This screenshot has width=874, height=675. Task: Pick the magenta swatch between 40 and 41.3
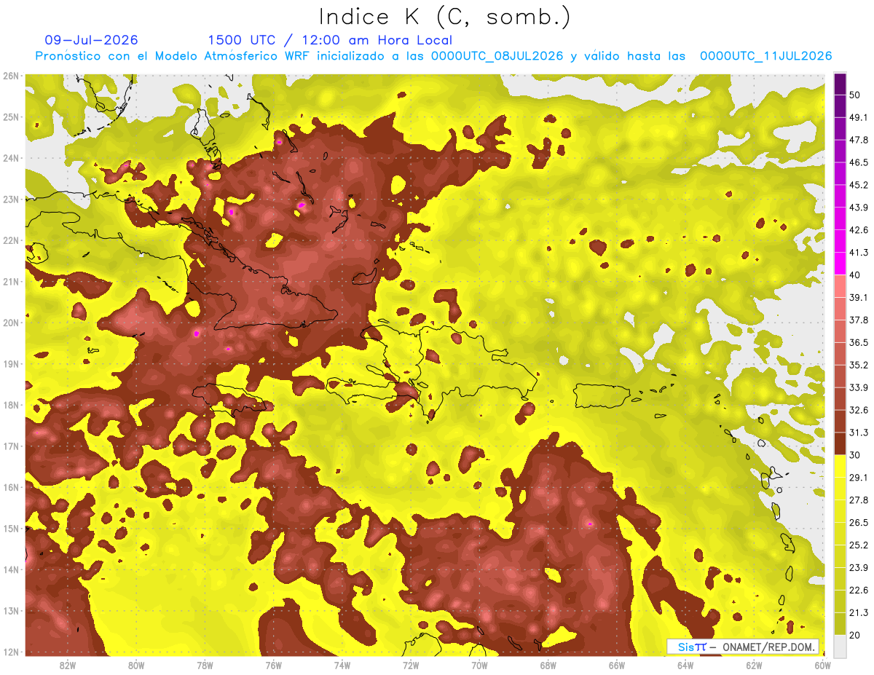840,263
